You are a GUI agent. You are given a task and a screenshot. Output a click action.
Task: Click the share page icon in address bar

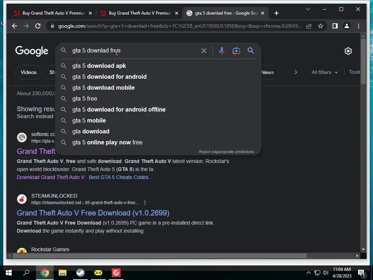coord(309,26)
